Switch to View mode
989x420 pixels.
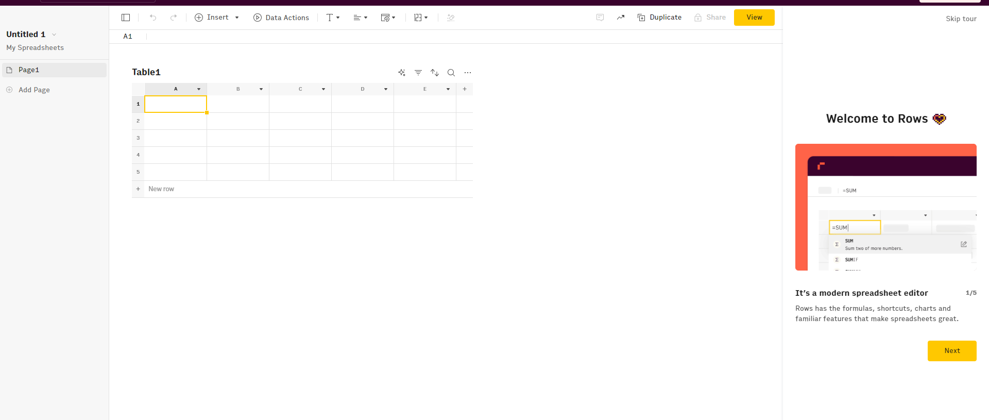[754, 18]
